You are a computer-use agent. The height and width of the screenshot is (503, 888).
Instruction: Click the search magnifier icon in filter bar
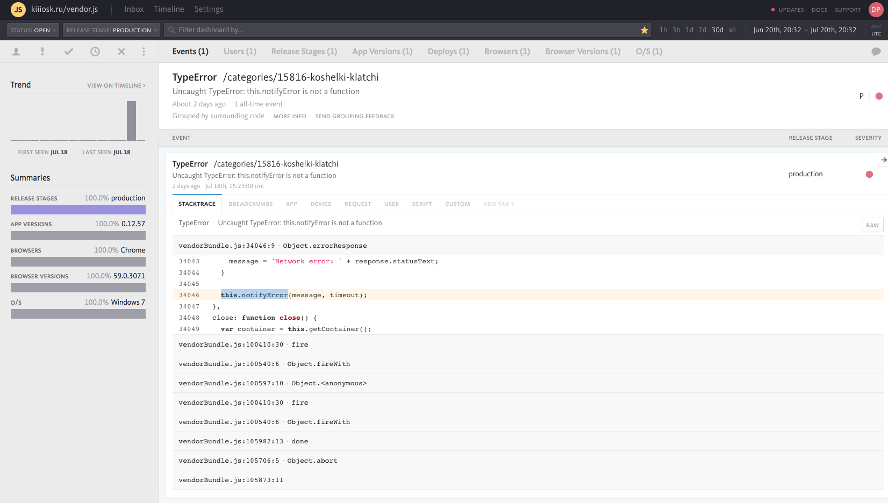(171, 30)
